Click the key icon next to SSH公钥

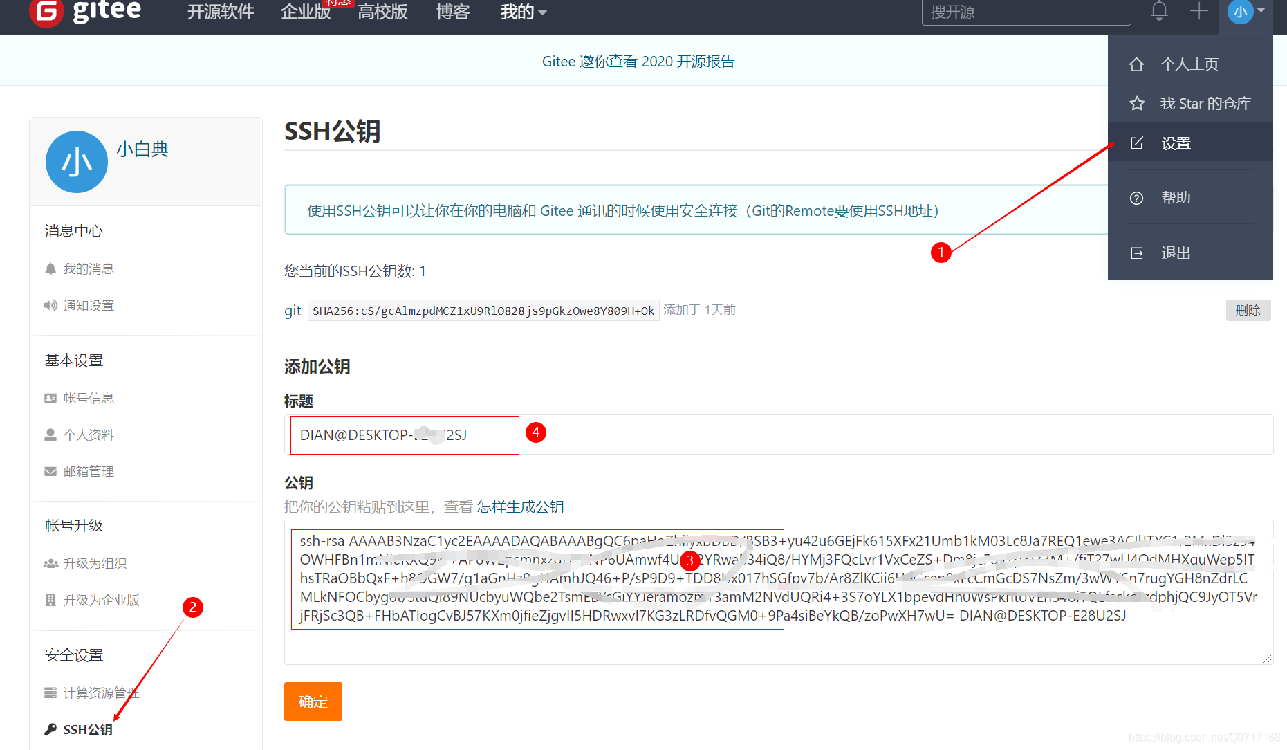pos(50,729)
